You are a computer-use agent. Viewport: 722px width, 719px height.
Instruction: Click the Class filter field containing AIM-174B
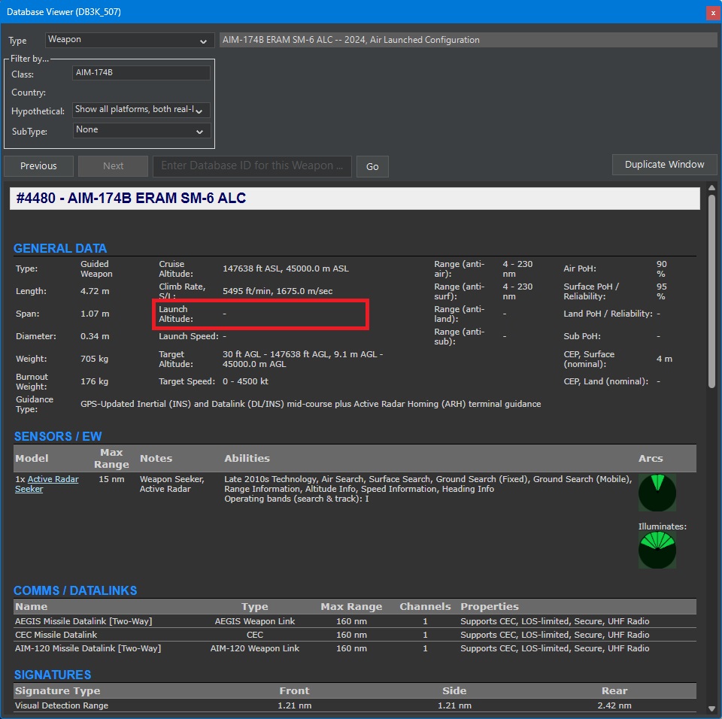[141, 73]
